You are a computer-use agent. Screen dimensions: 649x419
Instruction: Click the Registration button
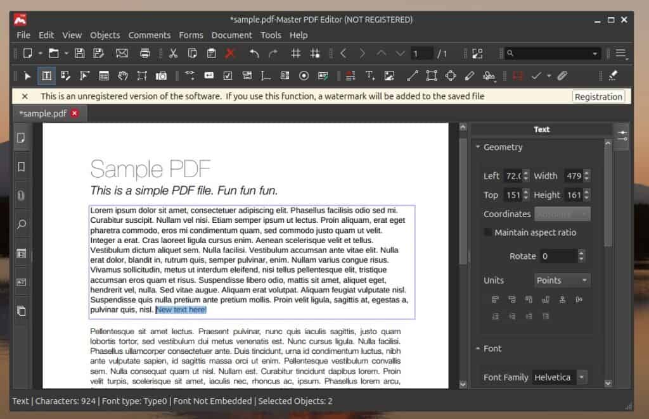[598, 97]
